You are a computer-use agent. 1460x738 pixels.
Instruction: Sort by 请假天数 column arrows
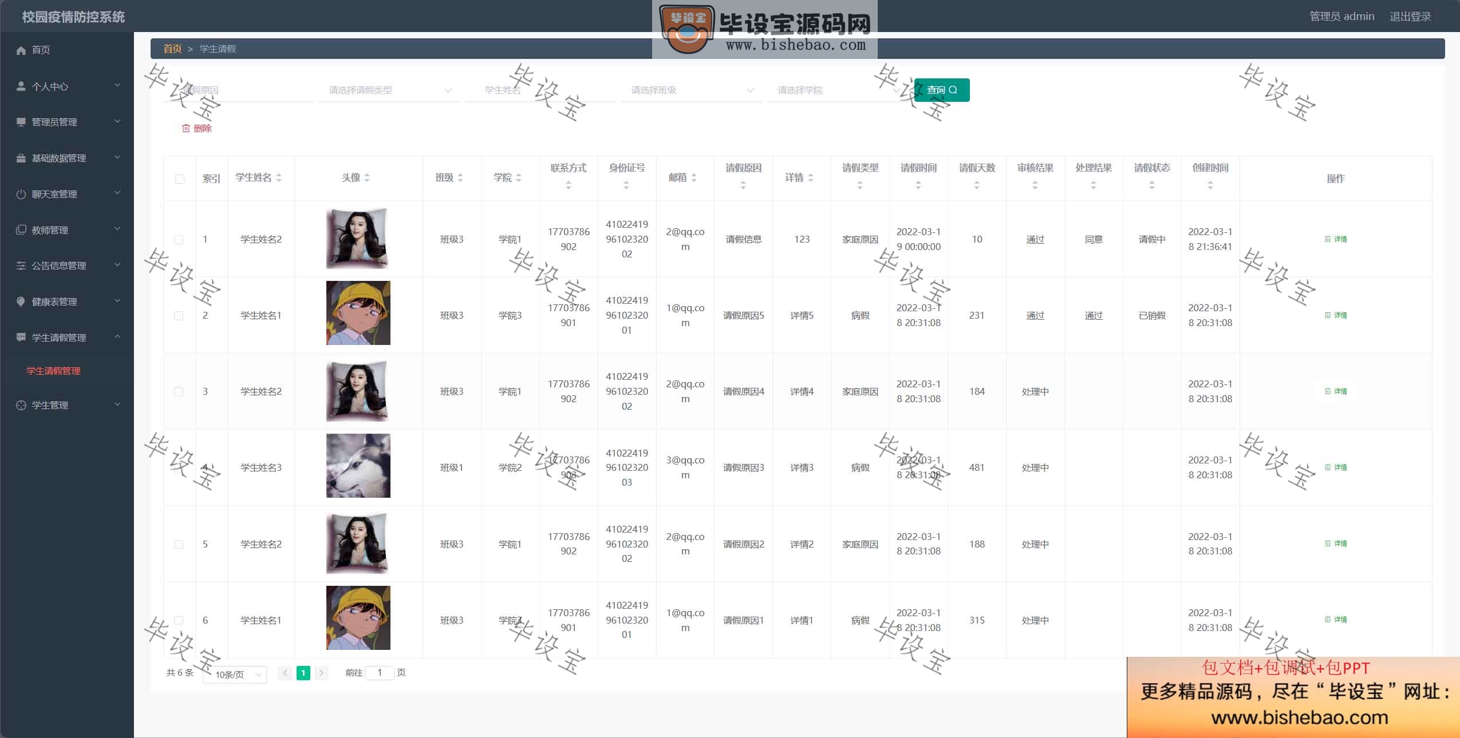pos(977,185)
